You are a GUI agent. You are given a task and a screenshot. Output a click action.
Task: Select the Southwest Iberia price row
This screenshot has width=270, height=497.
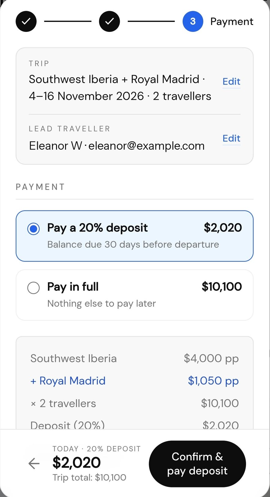coord(134,358)
